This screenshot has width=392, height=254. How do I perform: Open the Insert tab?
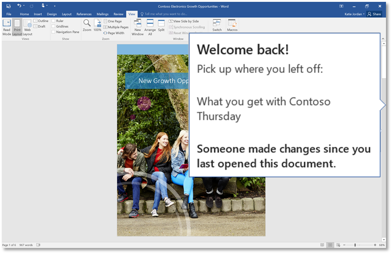pos(38,14)
